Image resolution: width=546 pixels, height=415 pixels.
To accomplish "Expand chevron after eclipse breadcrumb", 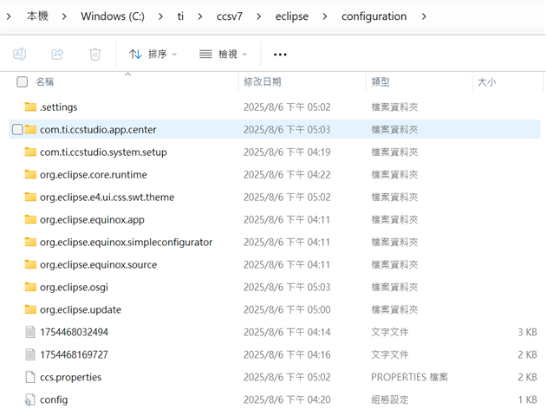I will [x=324, y=16].
